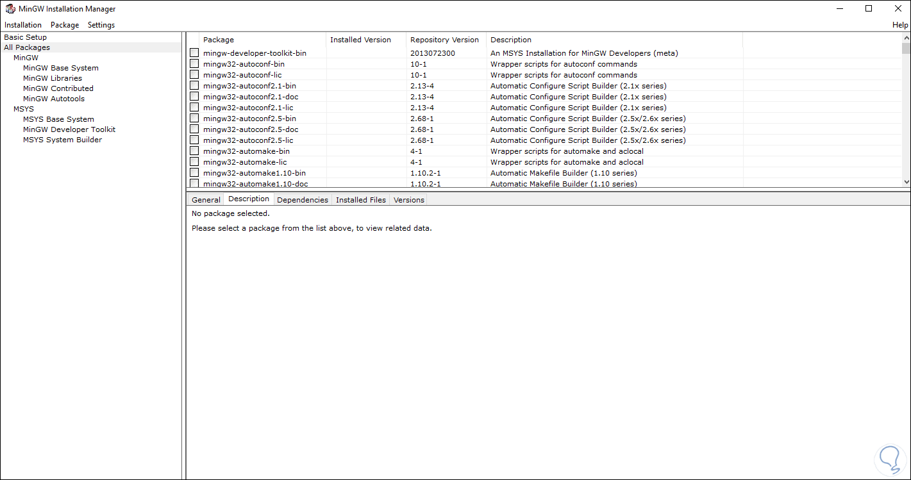Viewport: 911px width, 480px height.
Task: Mark mingw32-autoconf2.5-bin checkbox
Action: coord(194,119)
